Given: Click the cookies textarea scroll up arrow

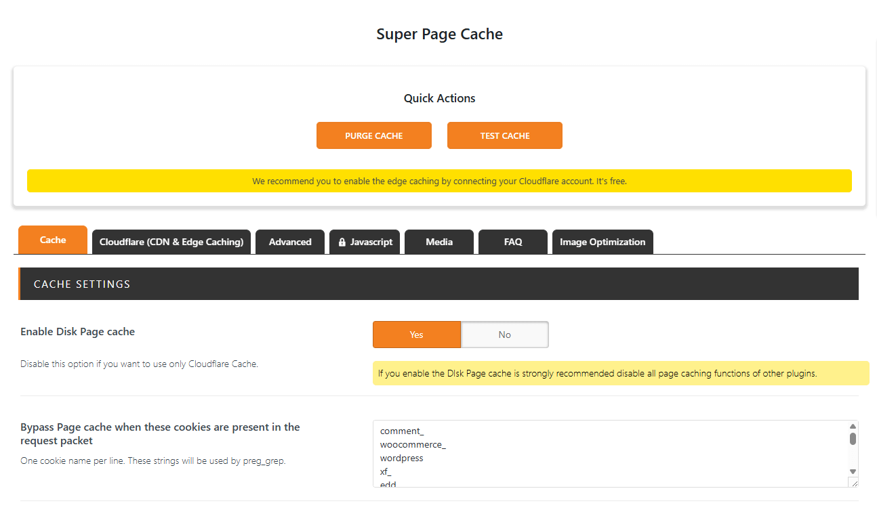Looking at the screenshot, I should click(853, 426).
